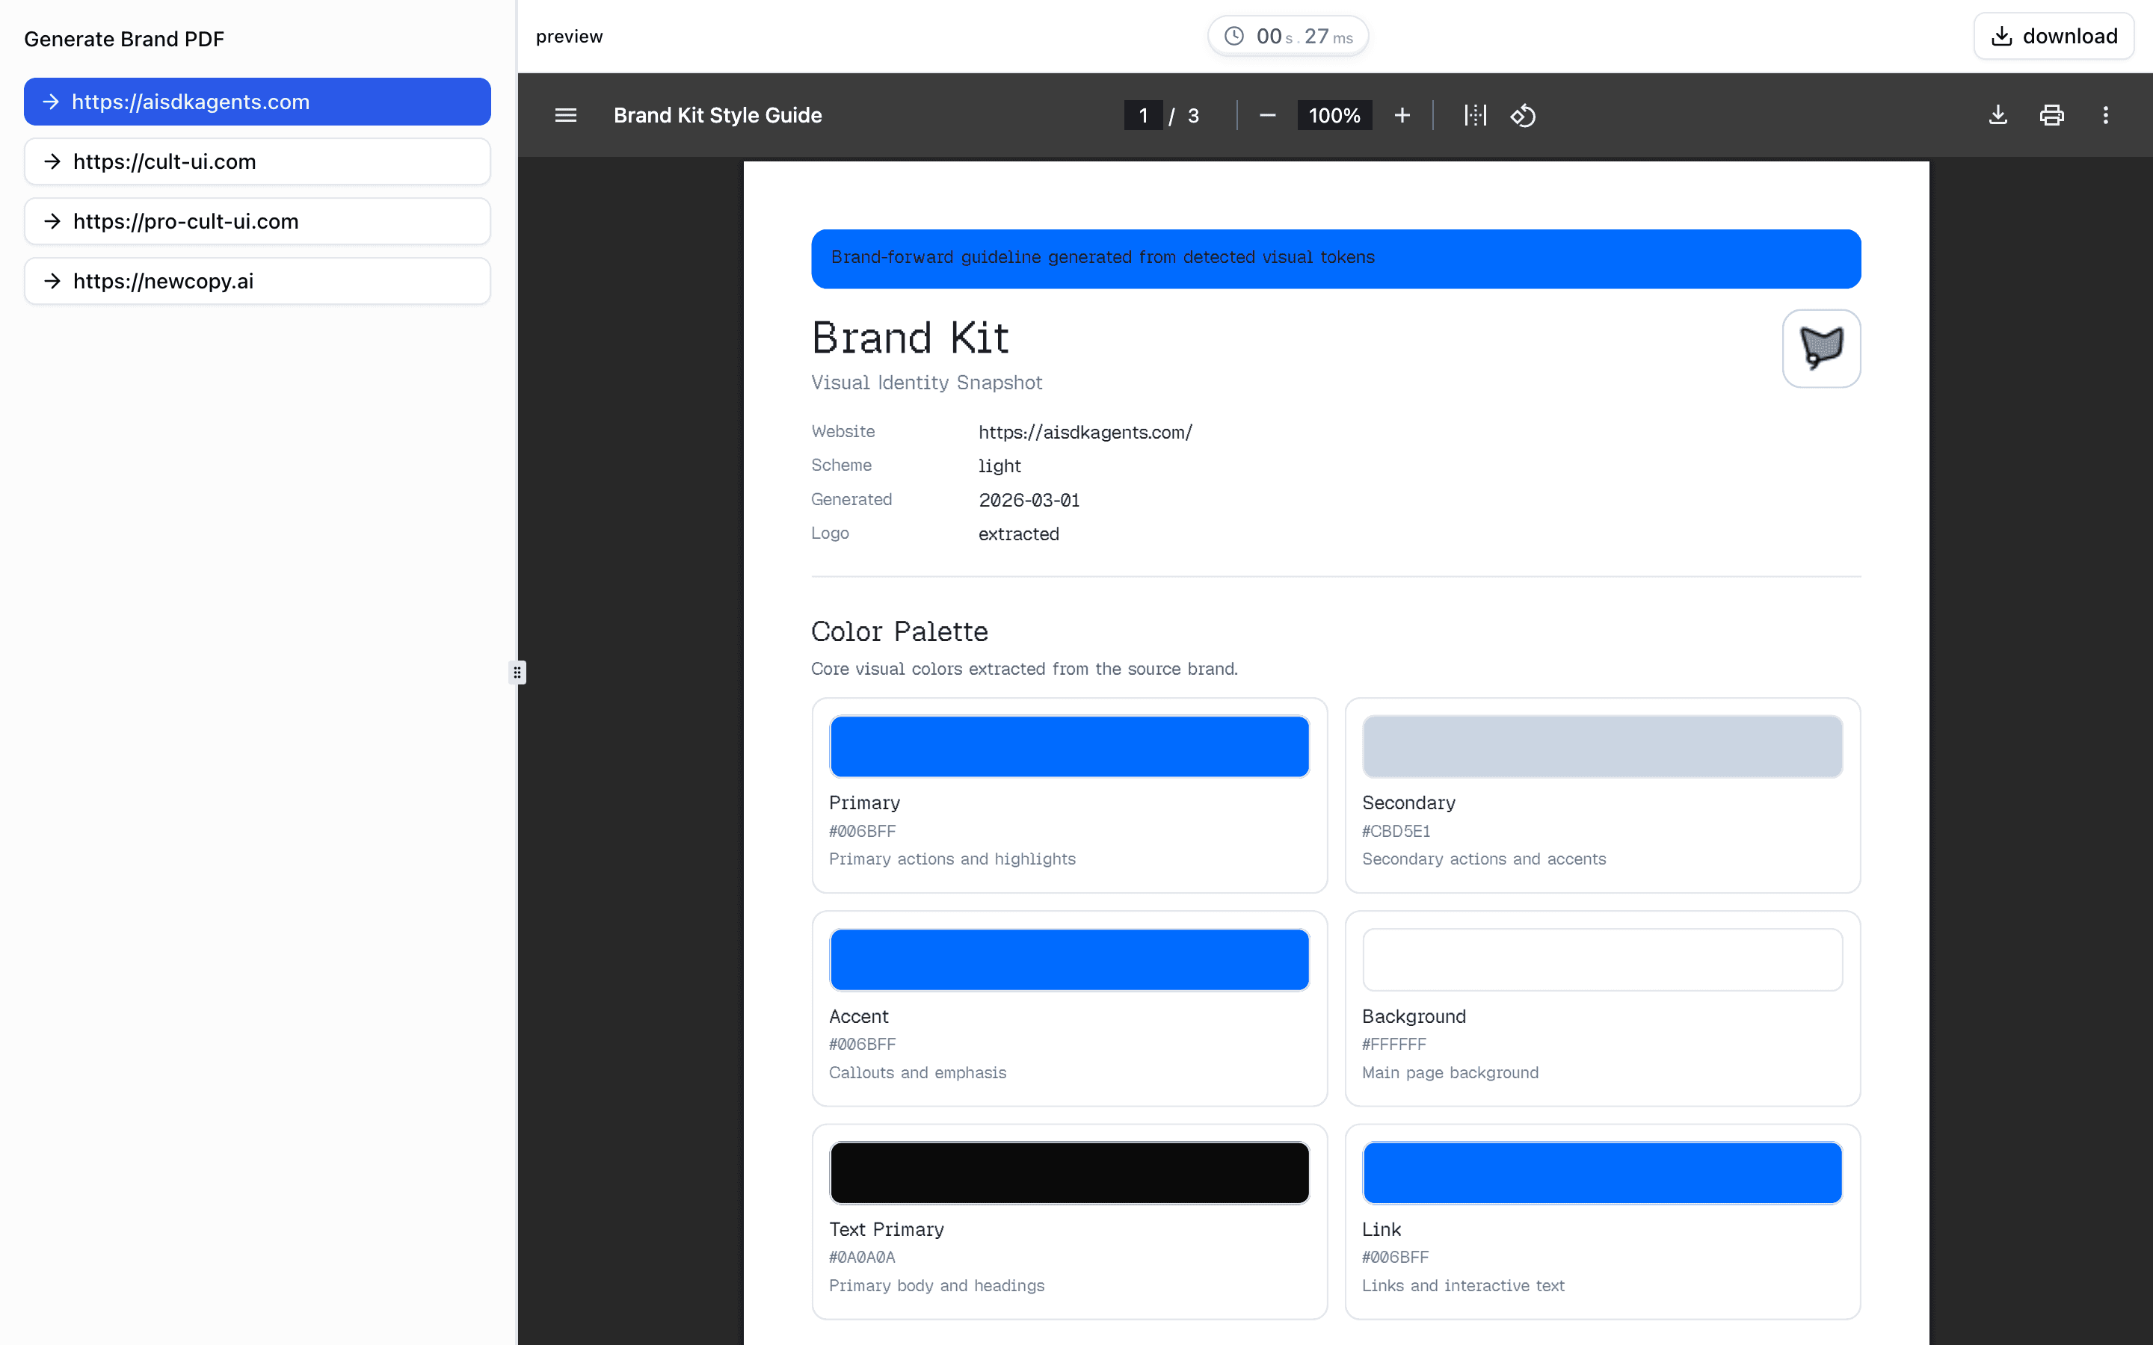This screenshot has width=2153, height=1345.
Task: Click inside the page number input field
Action: click(x=1143, y=115)
